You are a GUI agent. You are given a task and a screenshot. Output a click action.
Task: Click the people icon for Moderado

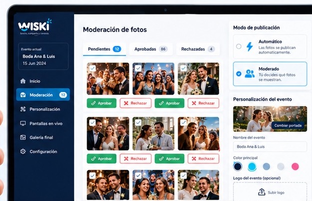(249, 73)
